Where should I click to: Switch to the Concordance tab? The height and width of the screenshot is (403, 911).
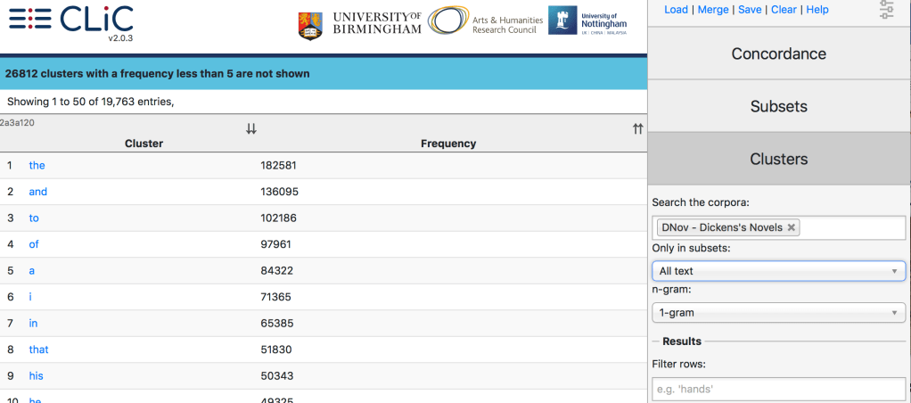[x=779, y=53]
